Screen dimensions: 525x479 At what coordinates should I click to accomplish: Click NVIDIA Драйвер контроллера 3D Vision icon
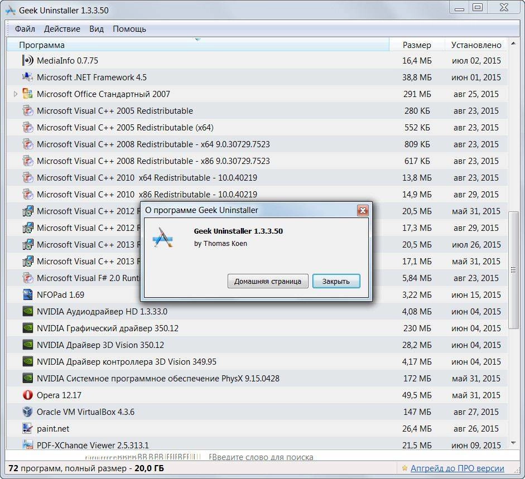pos(28,362)
